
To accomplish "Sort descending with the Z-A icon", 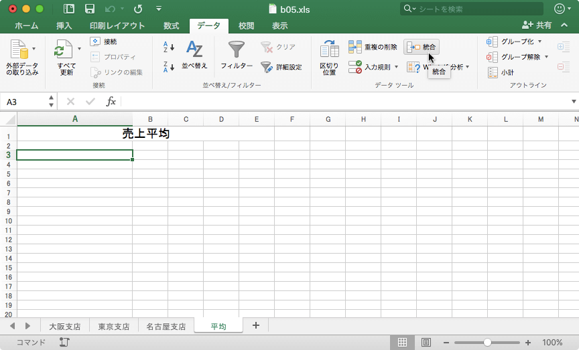I will pyautogui.click(x=169, y=67).
